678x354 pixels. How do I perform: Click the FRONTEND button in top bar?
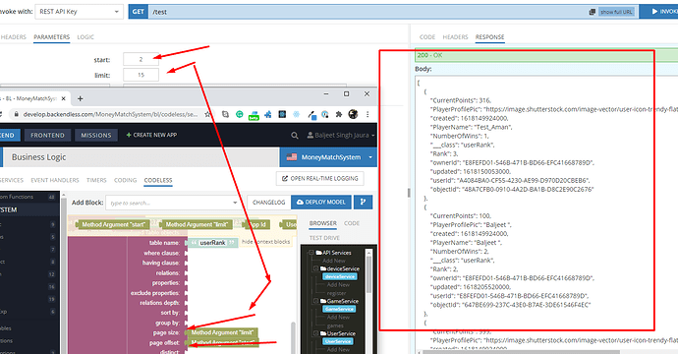point(47,135)
